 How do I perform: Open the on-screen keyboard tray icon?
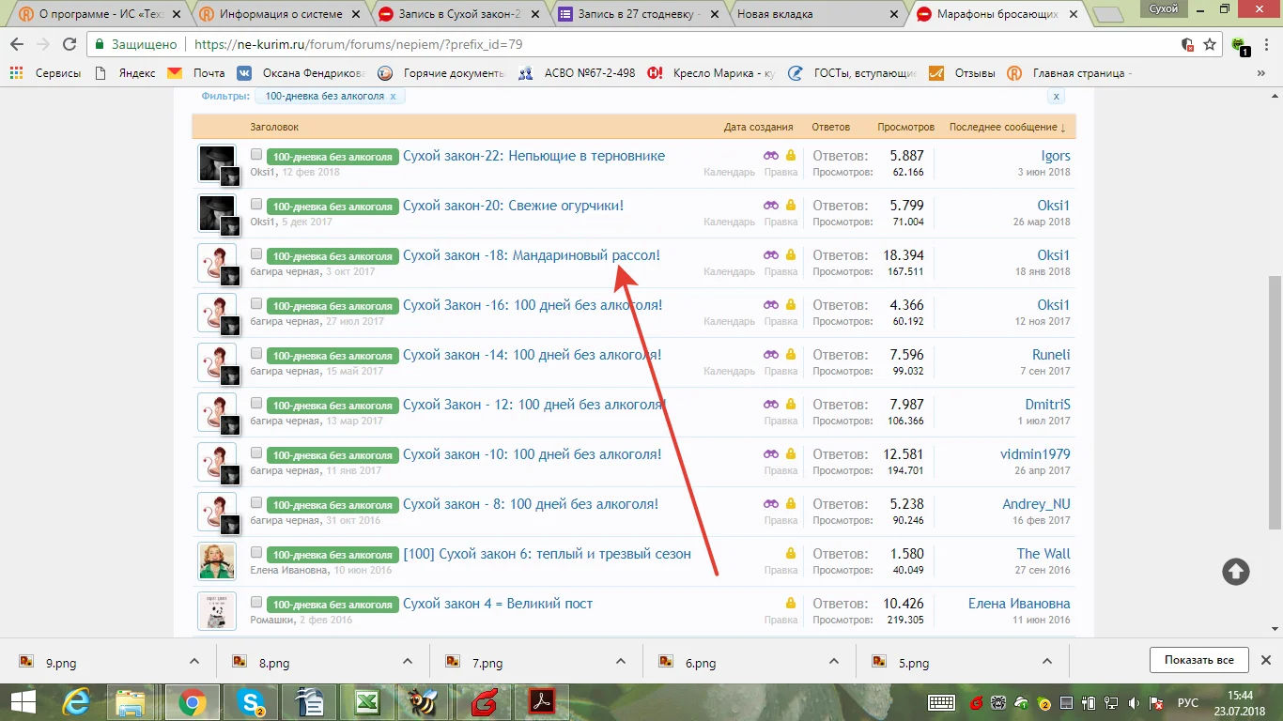(942, 702)
